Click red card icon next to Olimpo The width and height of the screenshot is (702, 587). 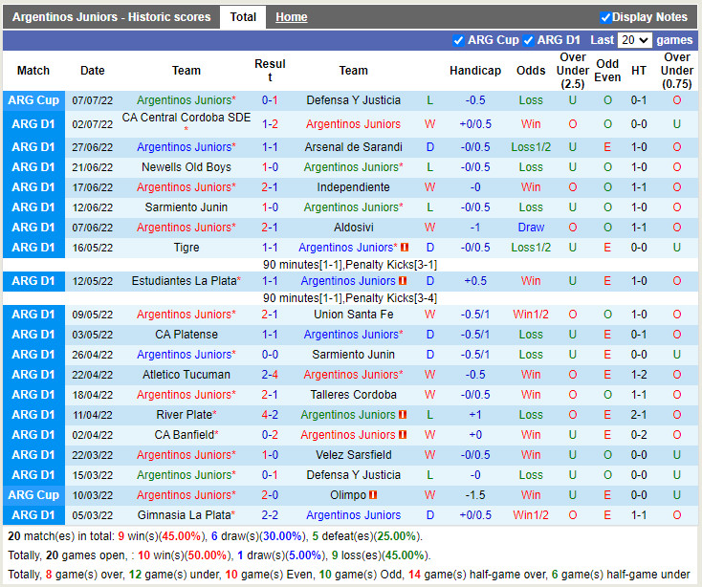pos(373,495)
